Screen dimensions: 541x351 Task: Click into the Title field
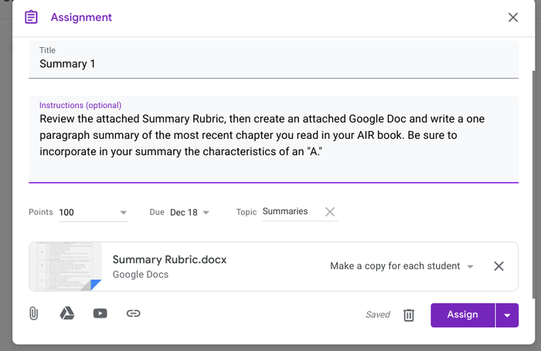(x=274, y=64)
